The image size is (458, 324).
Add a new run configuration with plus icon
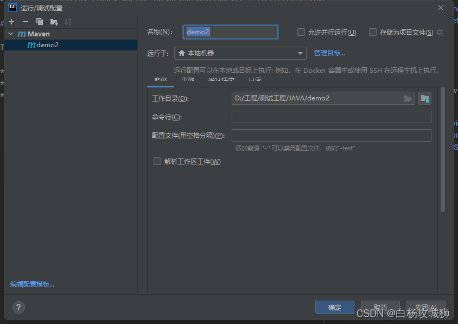pyautogui.click(x=11, y=22)
